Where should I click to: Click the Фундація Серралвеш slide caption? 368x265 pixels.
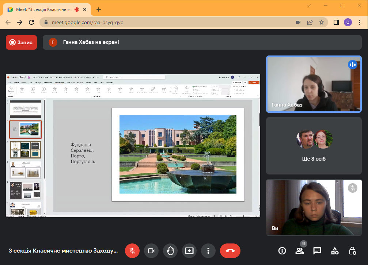tap(83, 153)
